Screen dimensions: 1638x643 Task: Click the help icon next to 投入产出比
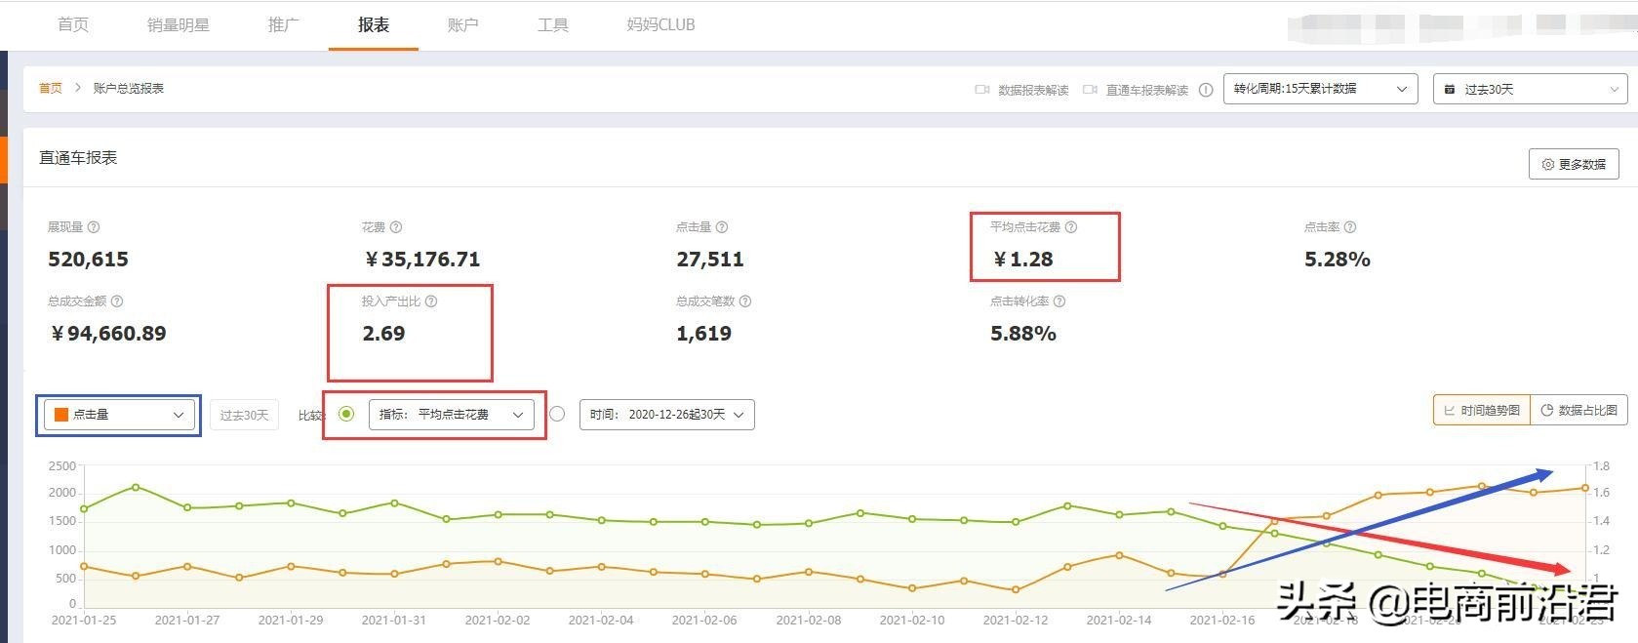click(x=431, y=301)
